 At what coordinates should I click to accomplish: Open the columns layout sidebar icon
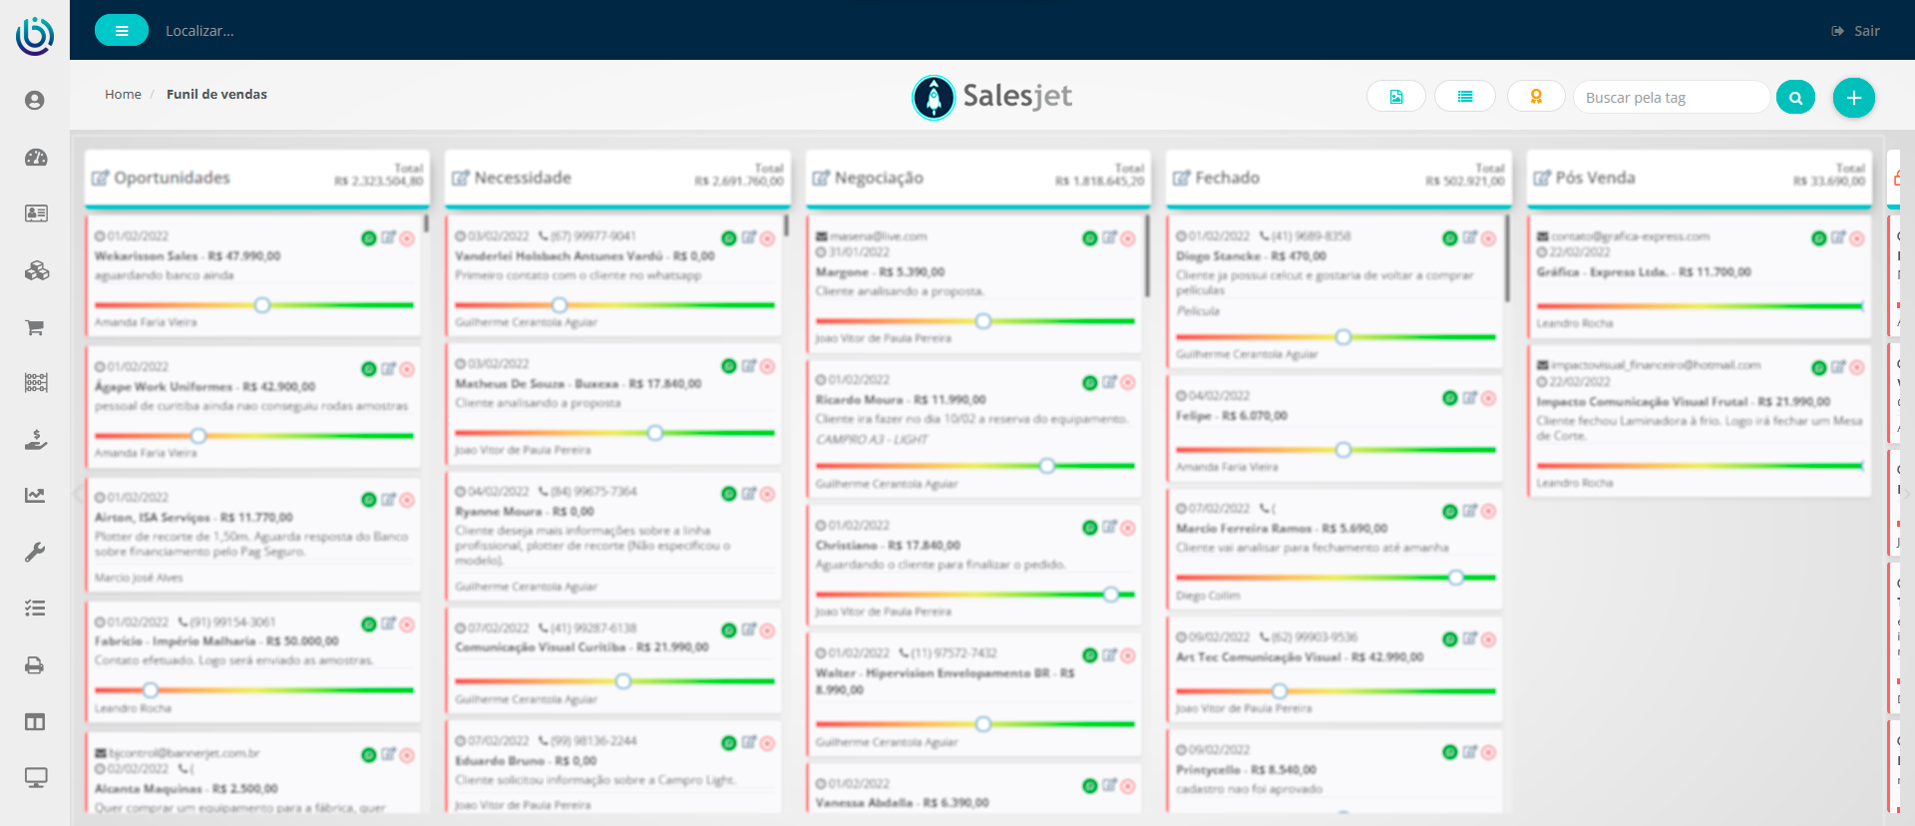[x=35, y=722]
